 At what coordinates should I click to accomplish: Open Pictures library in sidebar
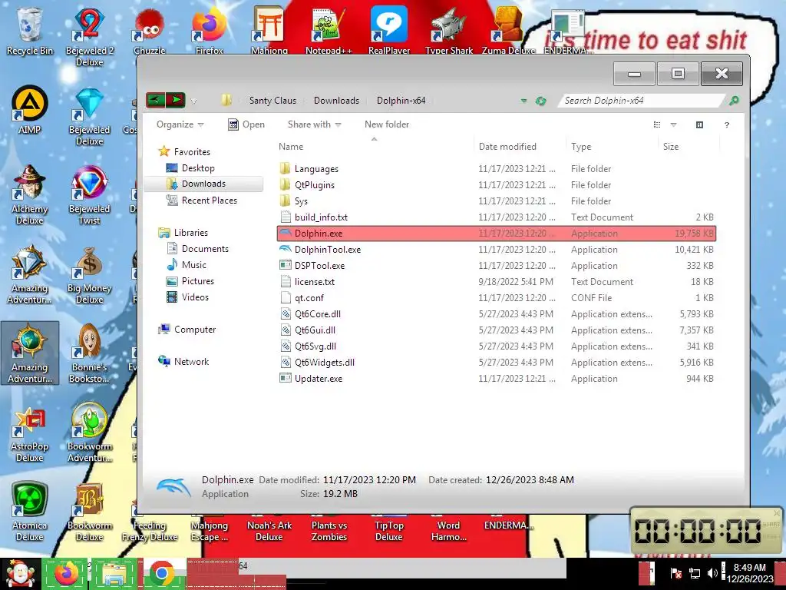coord(190,281)
